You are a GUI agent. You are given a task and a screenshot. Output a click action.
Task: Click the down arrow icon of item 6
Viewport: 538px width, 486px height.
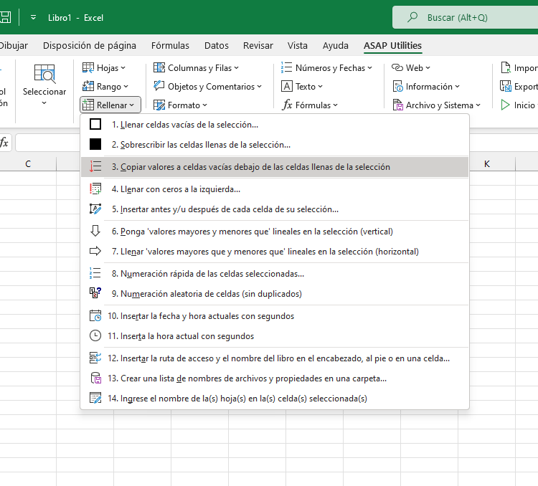tap(95, 231)
